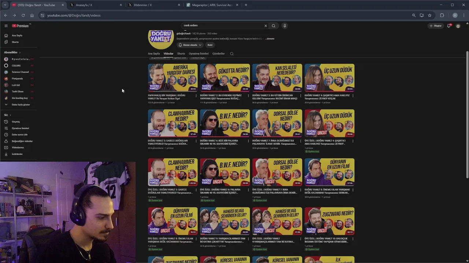Open the first-row Clawhammer Nedir thumbnail

coord(173,123)
